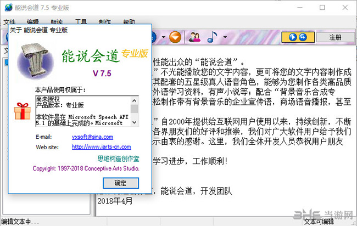Click the 产品版本: 专业版 line
This screenshot has height=226, width=357.
[60, 105]
